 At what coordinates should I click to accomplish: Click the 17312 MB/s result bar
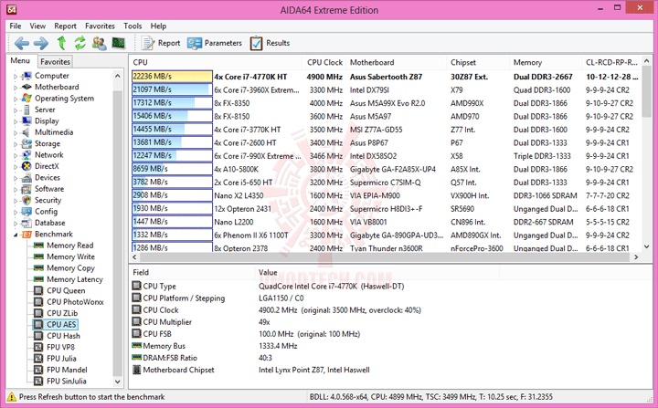tap(172, 103)
